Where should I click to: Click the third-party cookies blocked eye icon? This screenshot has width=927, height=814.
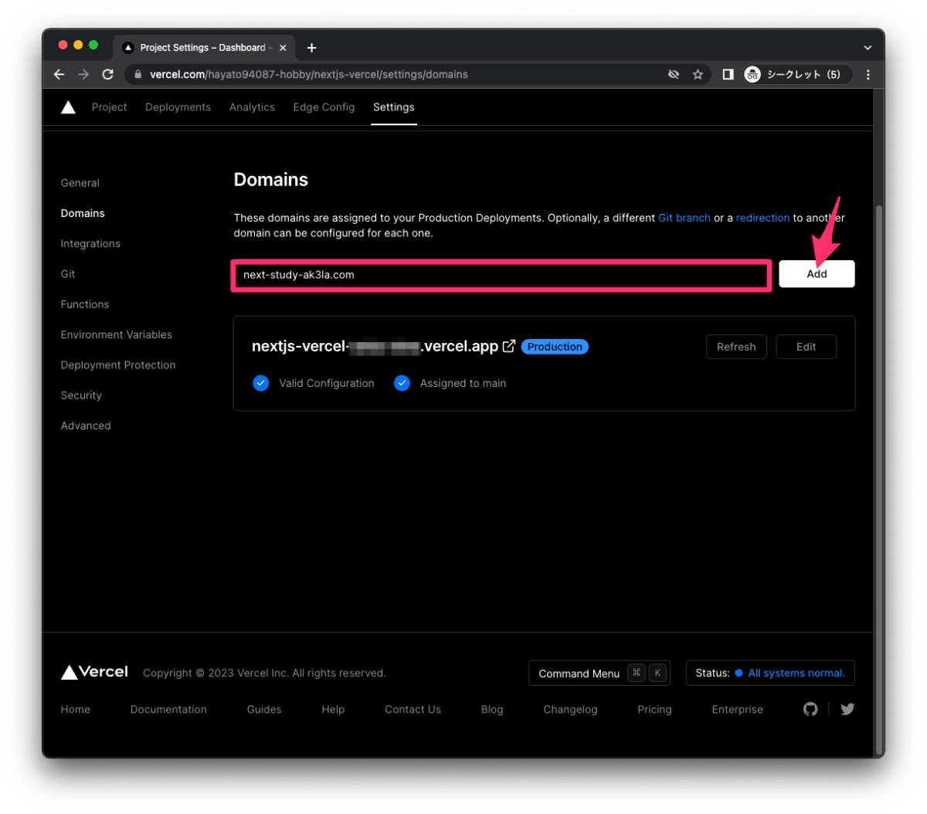pos(674,74)
